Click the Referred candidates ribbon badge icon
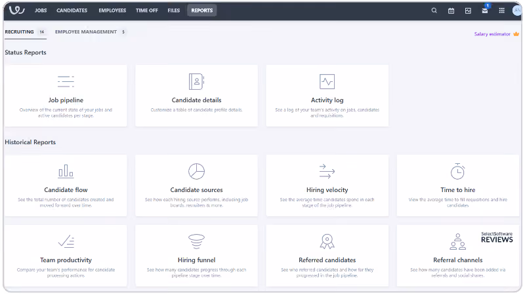This screenshot has width=525, height=295. pyautogui.click(x=327, y=241)
